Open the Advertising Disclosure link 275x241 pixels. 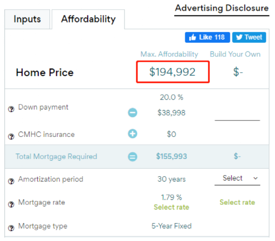click(222, 8)
